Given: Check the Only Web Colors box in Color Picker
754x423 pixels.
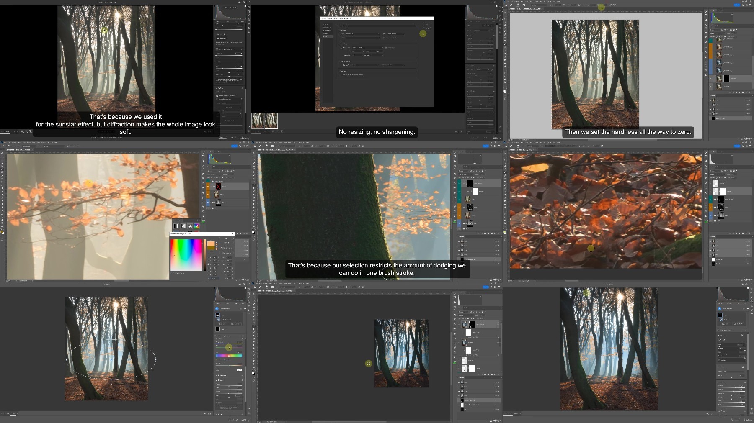Looking at the screenshot, I should tap(171, 273).
